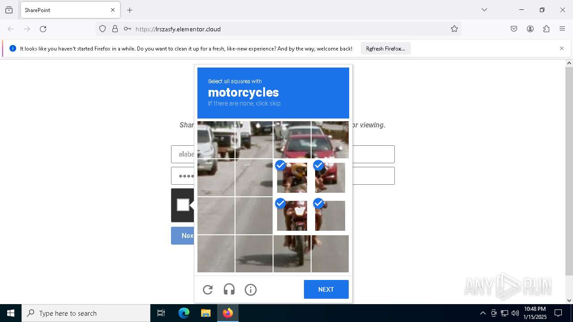The image size is (573, 322).
Task: Deselect the checked tile right of the headlight
Action: click(330, 216)
